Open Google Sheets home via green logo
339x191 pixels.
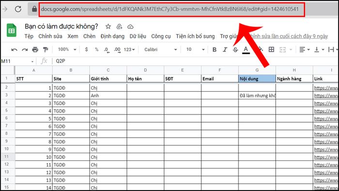[x=12, y=30]
